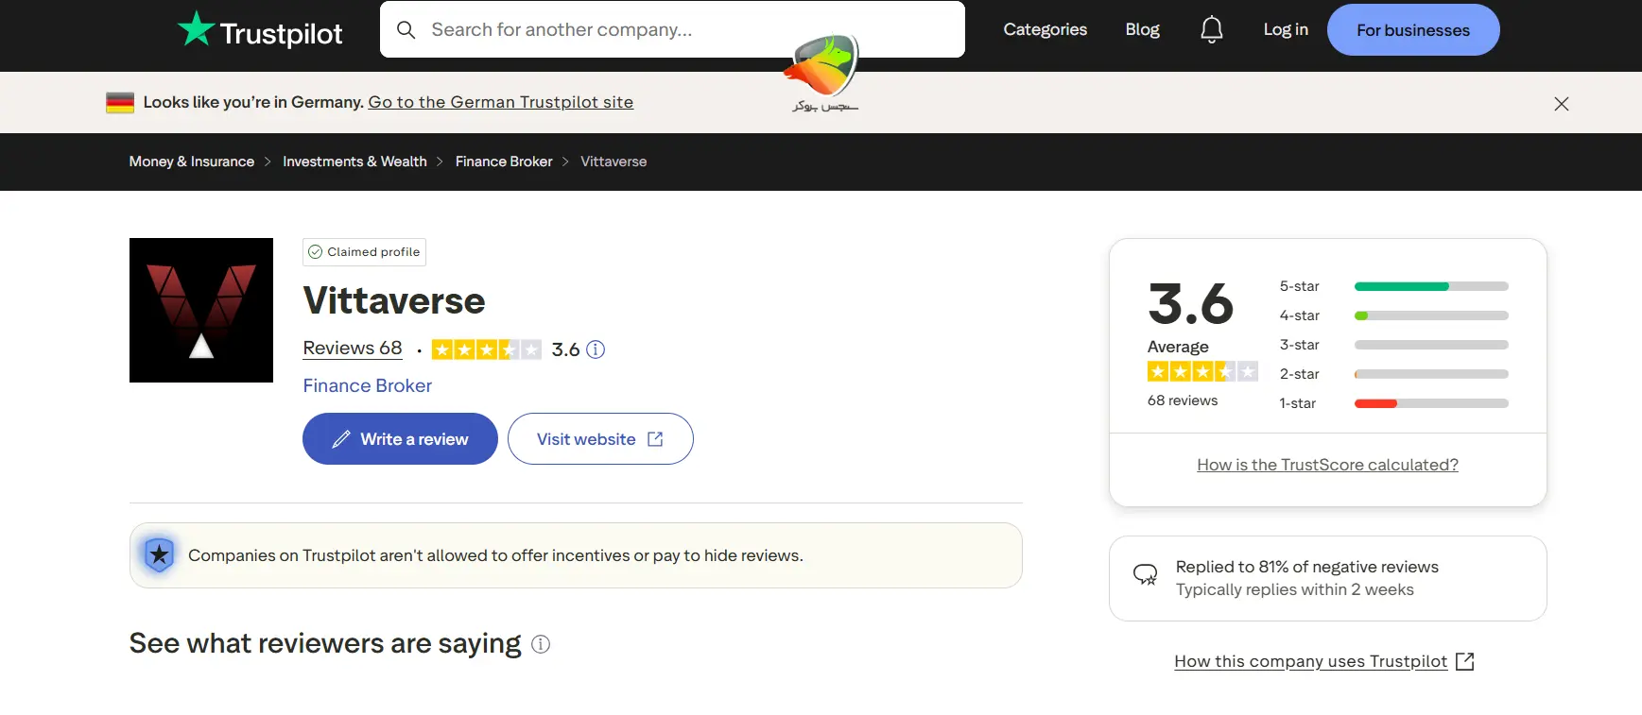Open Finance Broker category link under title

click(x=367, y=385)
